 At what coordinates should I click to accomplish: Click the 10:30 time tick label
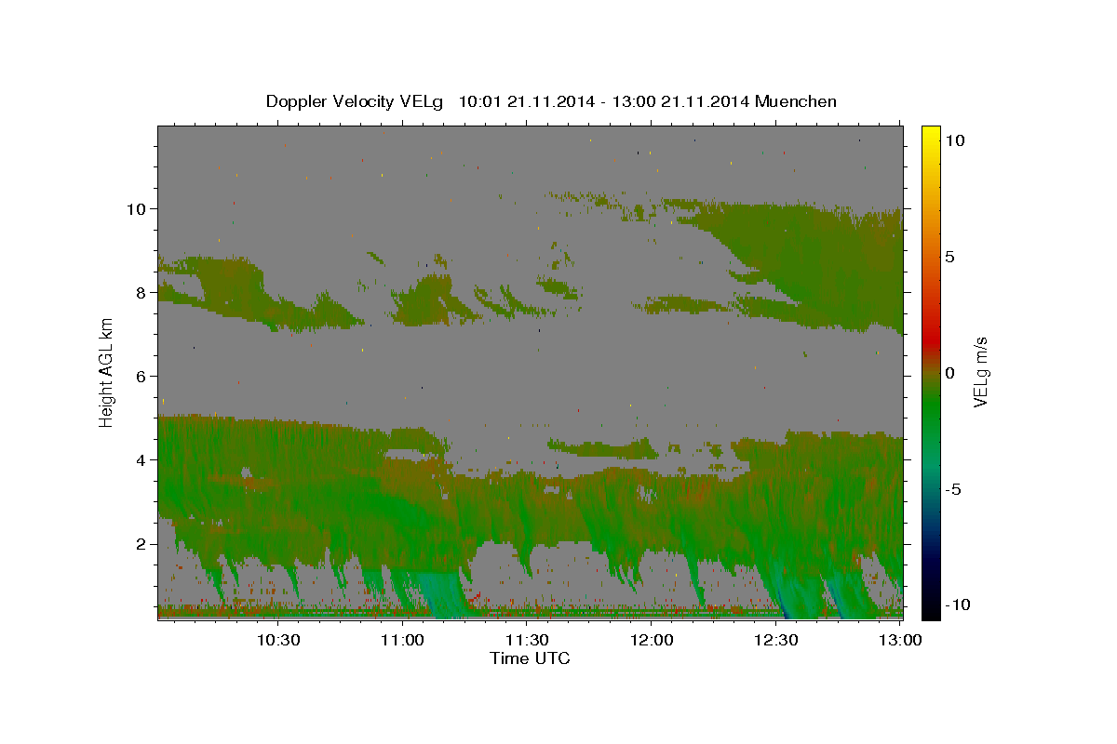(278, 640)
